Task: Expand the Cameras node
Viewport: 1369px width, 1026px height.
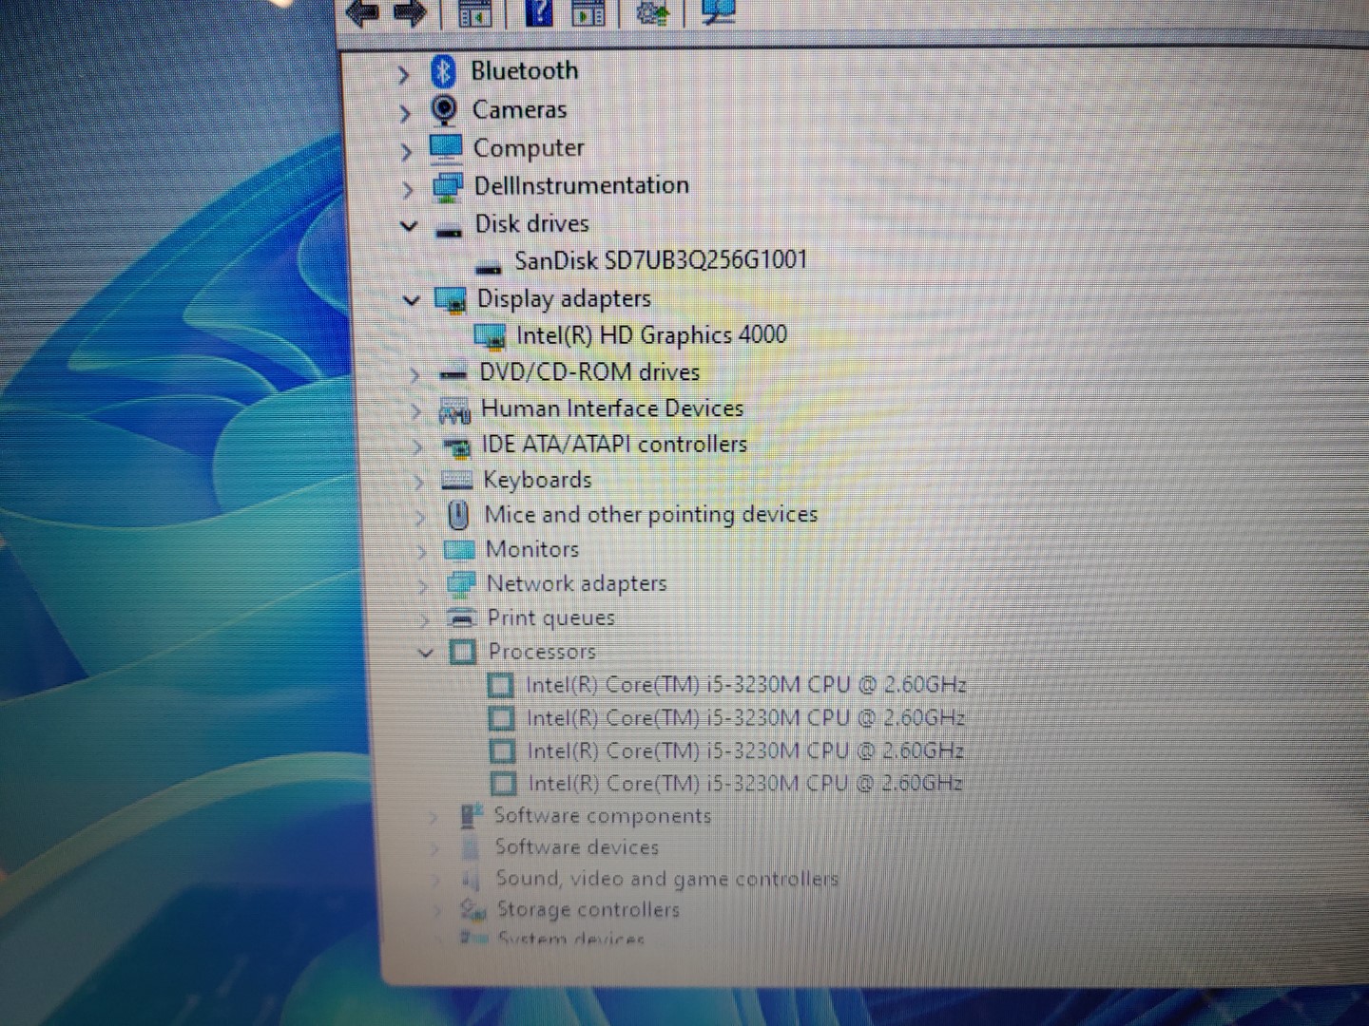Action: [405, 113]
